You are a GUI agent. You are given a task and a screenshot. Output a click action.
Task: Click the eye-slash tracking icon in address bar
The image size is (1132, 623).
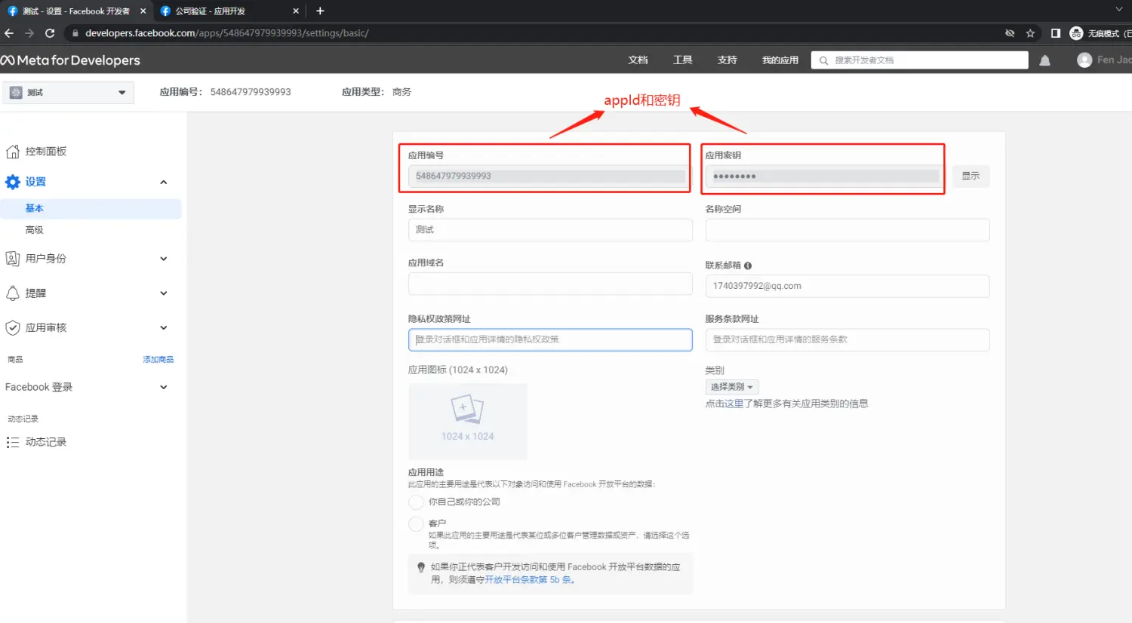pyautogui.click(x=1010, y=33)
